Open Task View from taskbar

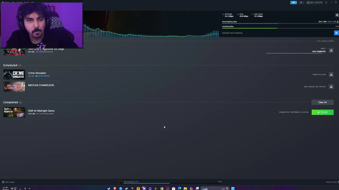(197, 188)
